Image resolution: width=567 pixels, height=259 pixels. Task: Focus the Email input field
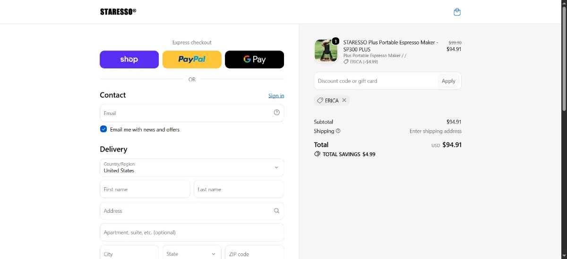click(x=192, y=113)
